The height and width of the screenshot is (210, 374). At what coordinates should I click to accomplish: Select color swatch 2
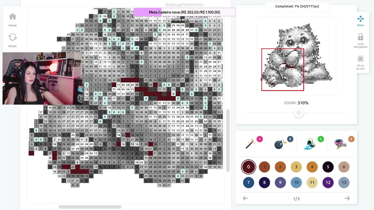280,167
